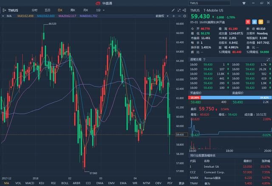
Task: Expand the tick-by-tick trades panel
Action: [x=268, y=59]
